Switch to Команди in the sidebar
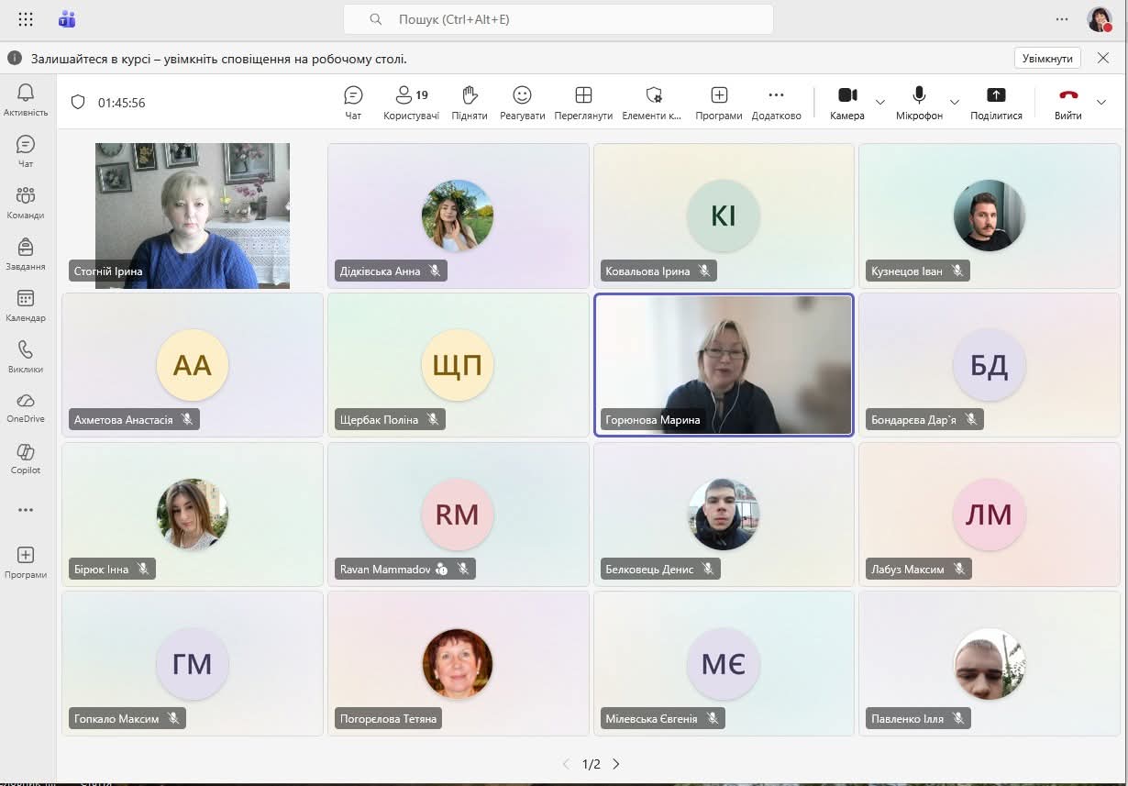1128x786 pixels. pyautogui.click(x=26, y=202)
